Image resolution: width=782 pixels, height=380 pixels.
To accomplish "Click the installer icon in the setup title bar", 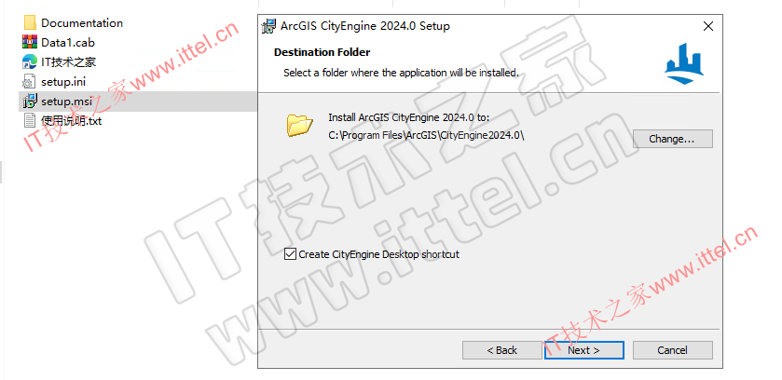I will tap(269, 26).
